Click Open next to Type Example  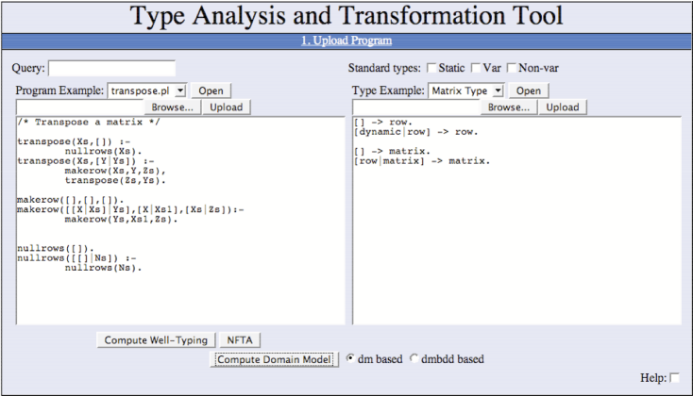[529, 91]
